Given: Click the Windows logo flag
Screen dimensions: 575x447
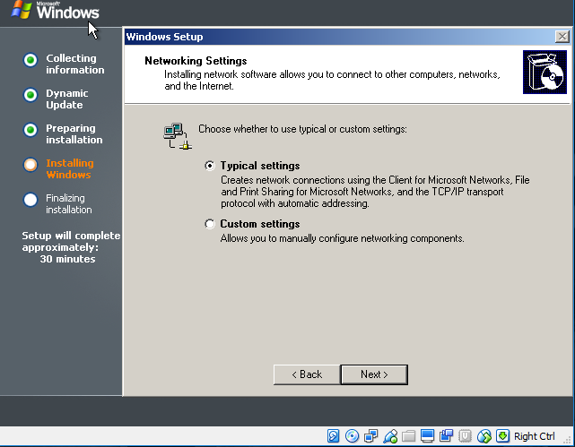Looking at the screenshot, I should tap(22, 10).
